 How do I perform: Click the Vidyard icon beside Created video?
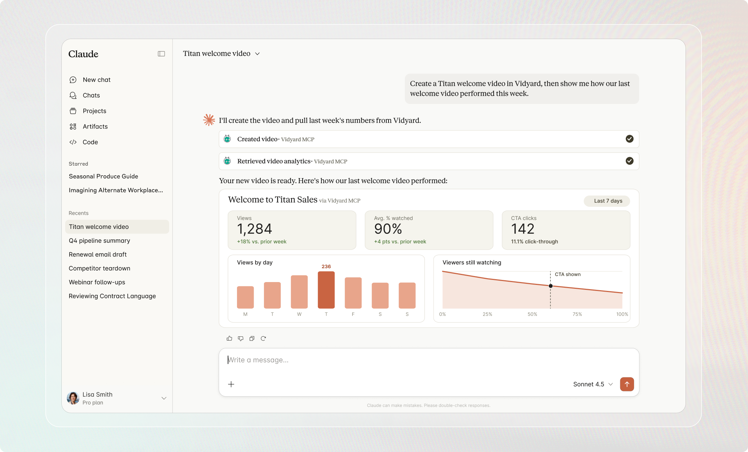[227, 139]
